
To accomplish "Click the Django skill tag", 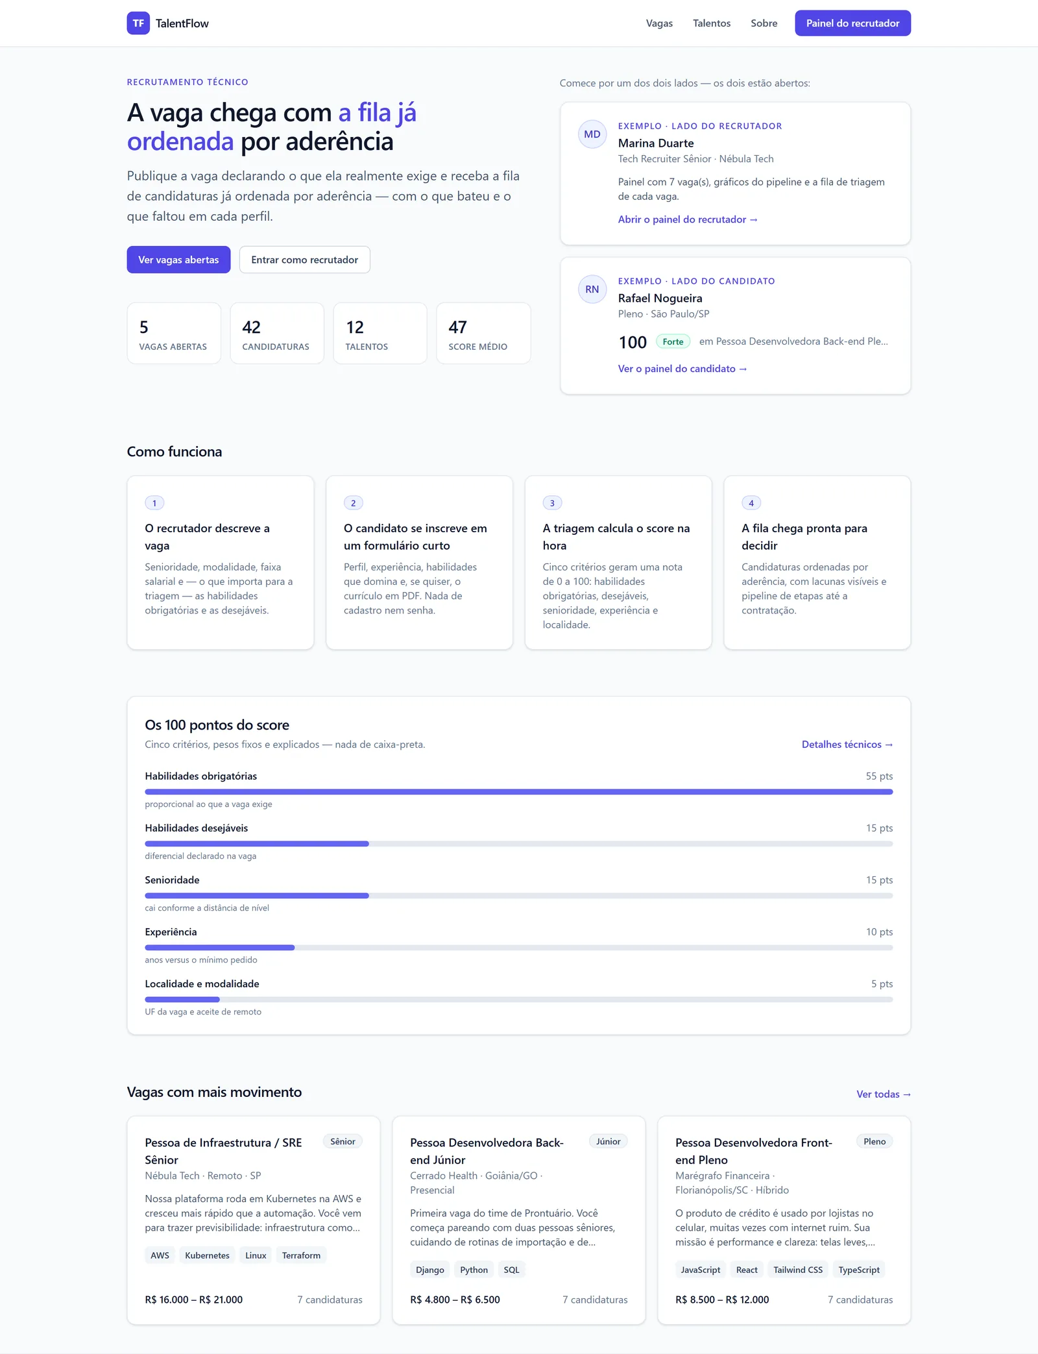I will [x=430, y=1270].
